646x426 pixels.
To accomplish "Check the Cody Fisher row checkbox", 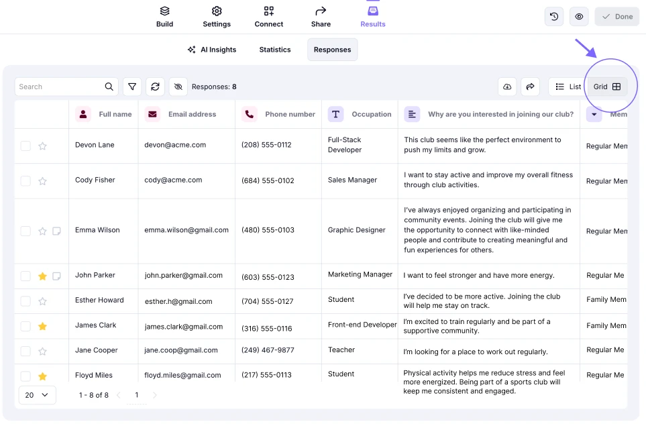I will [x=25, y=180].
